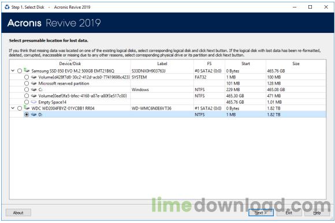
Task: Click the WDC WD2004FBYZ drive icon
Action: pos(27,108)
